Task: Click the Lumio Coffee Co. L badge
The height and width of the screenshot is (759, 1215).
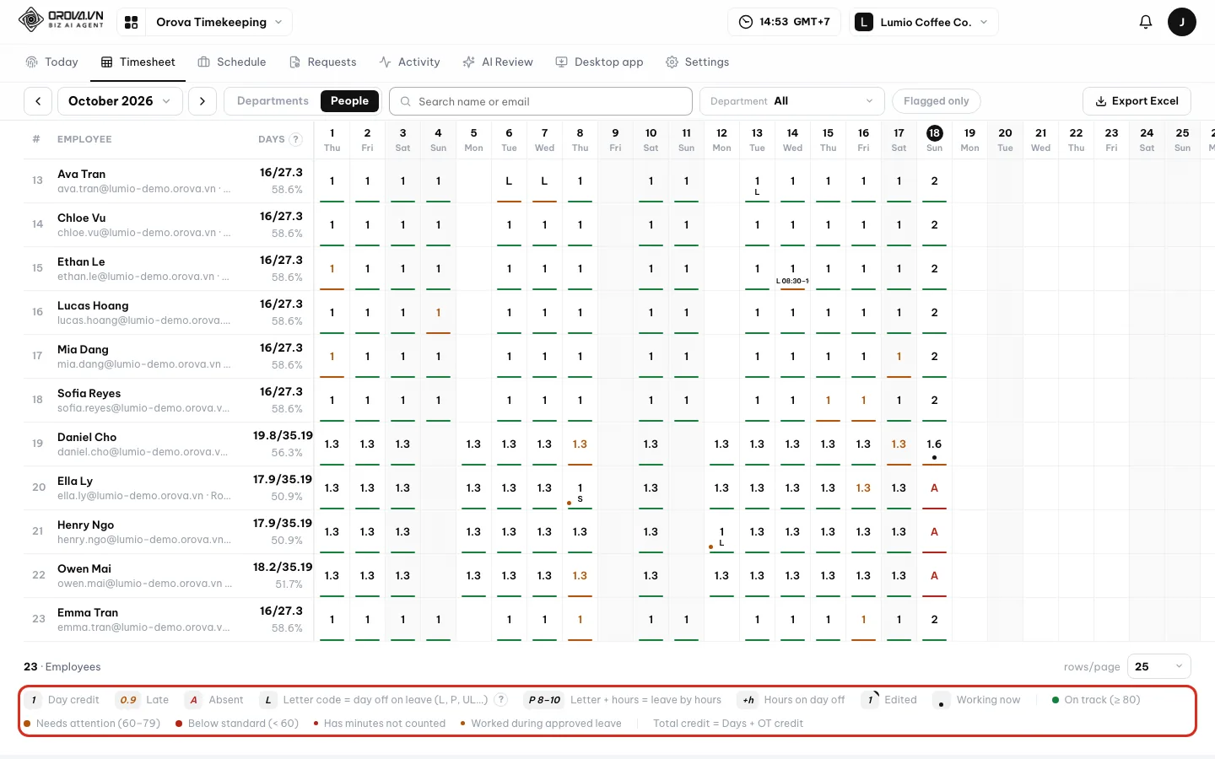Action: tap(864, 22)
